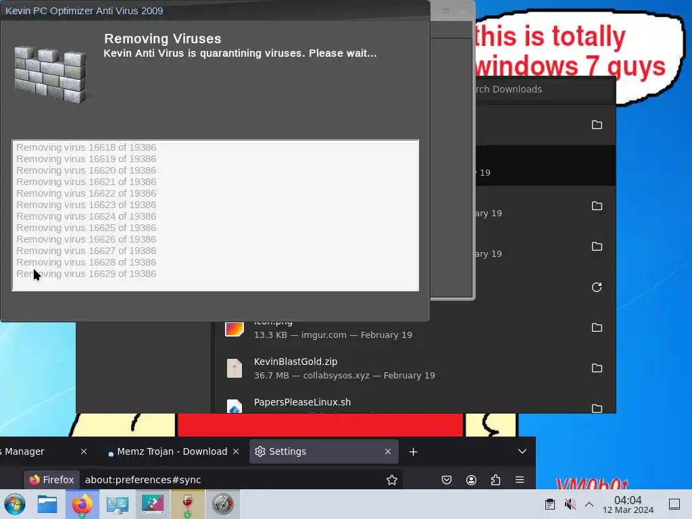This screenshot has width=692, height=519.
Task: Click the show desktop button in the tray
Action: coord(674,504)
